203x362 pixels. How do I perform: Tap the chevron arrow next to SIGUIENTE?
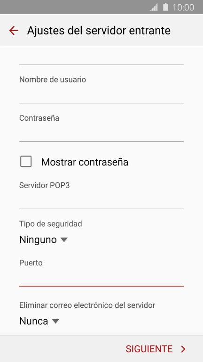point(183,349)
